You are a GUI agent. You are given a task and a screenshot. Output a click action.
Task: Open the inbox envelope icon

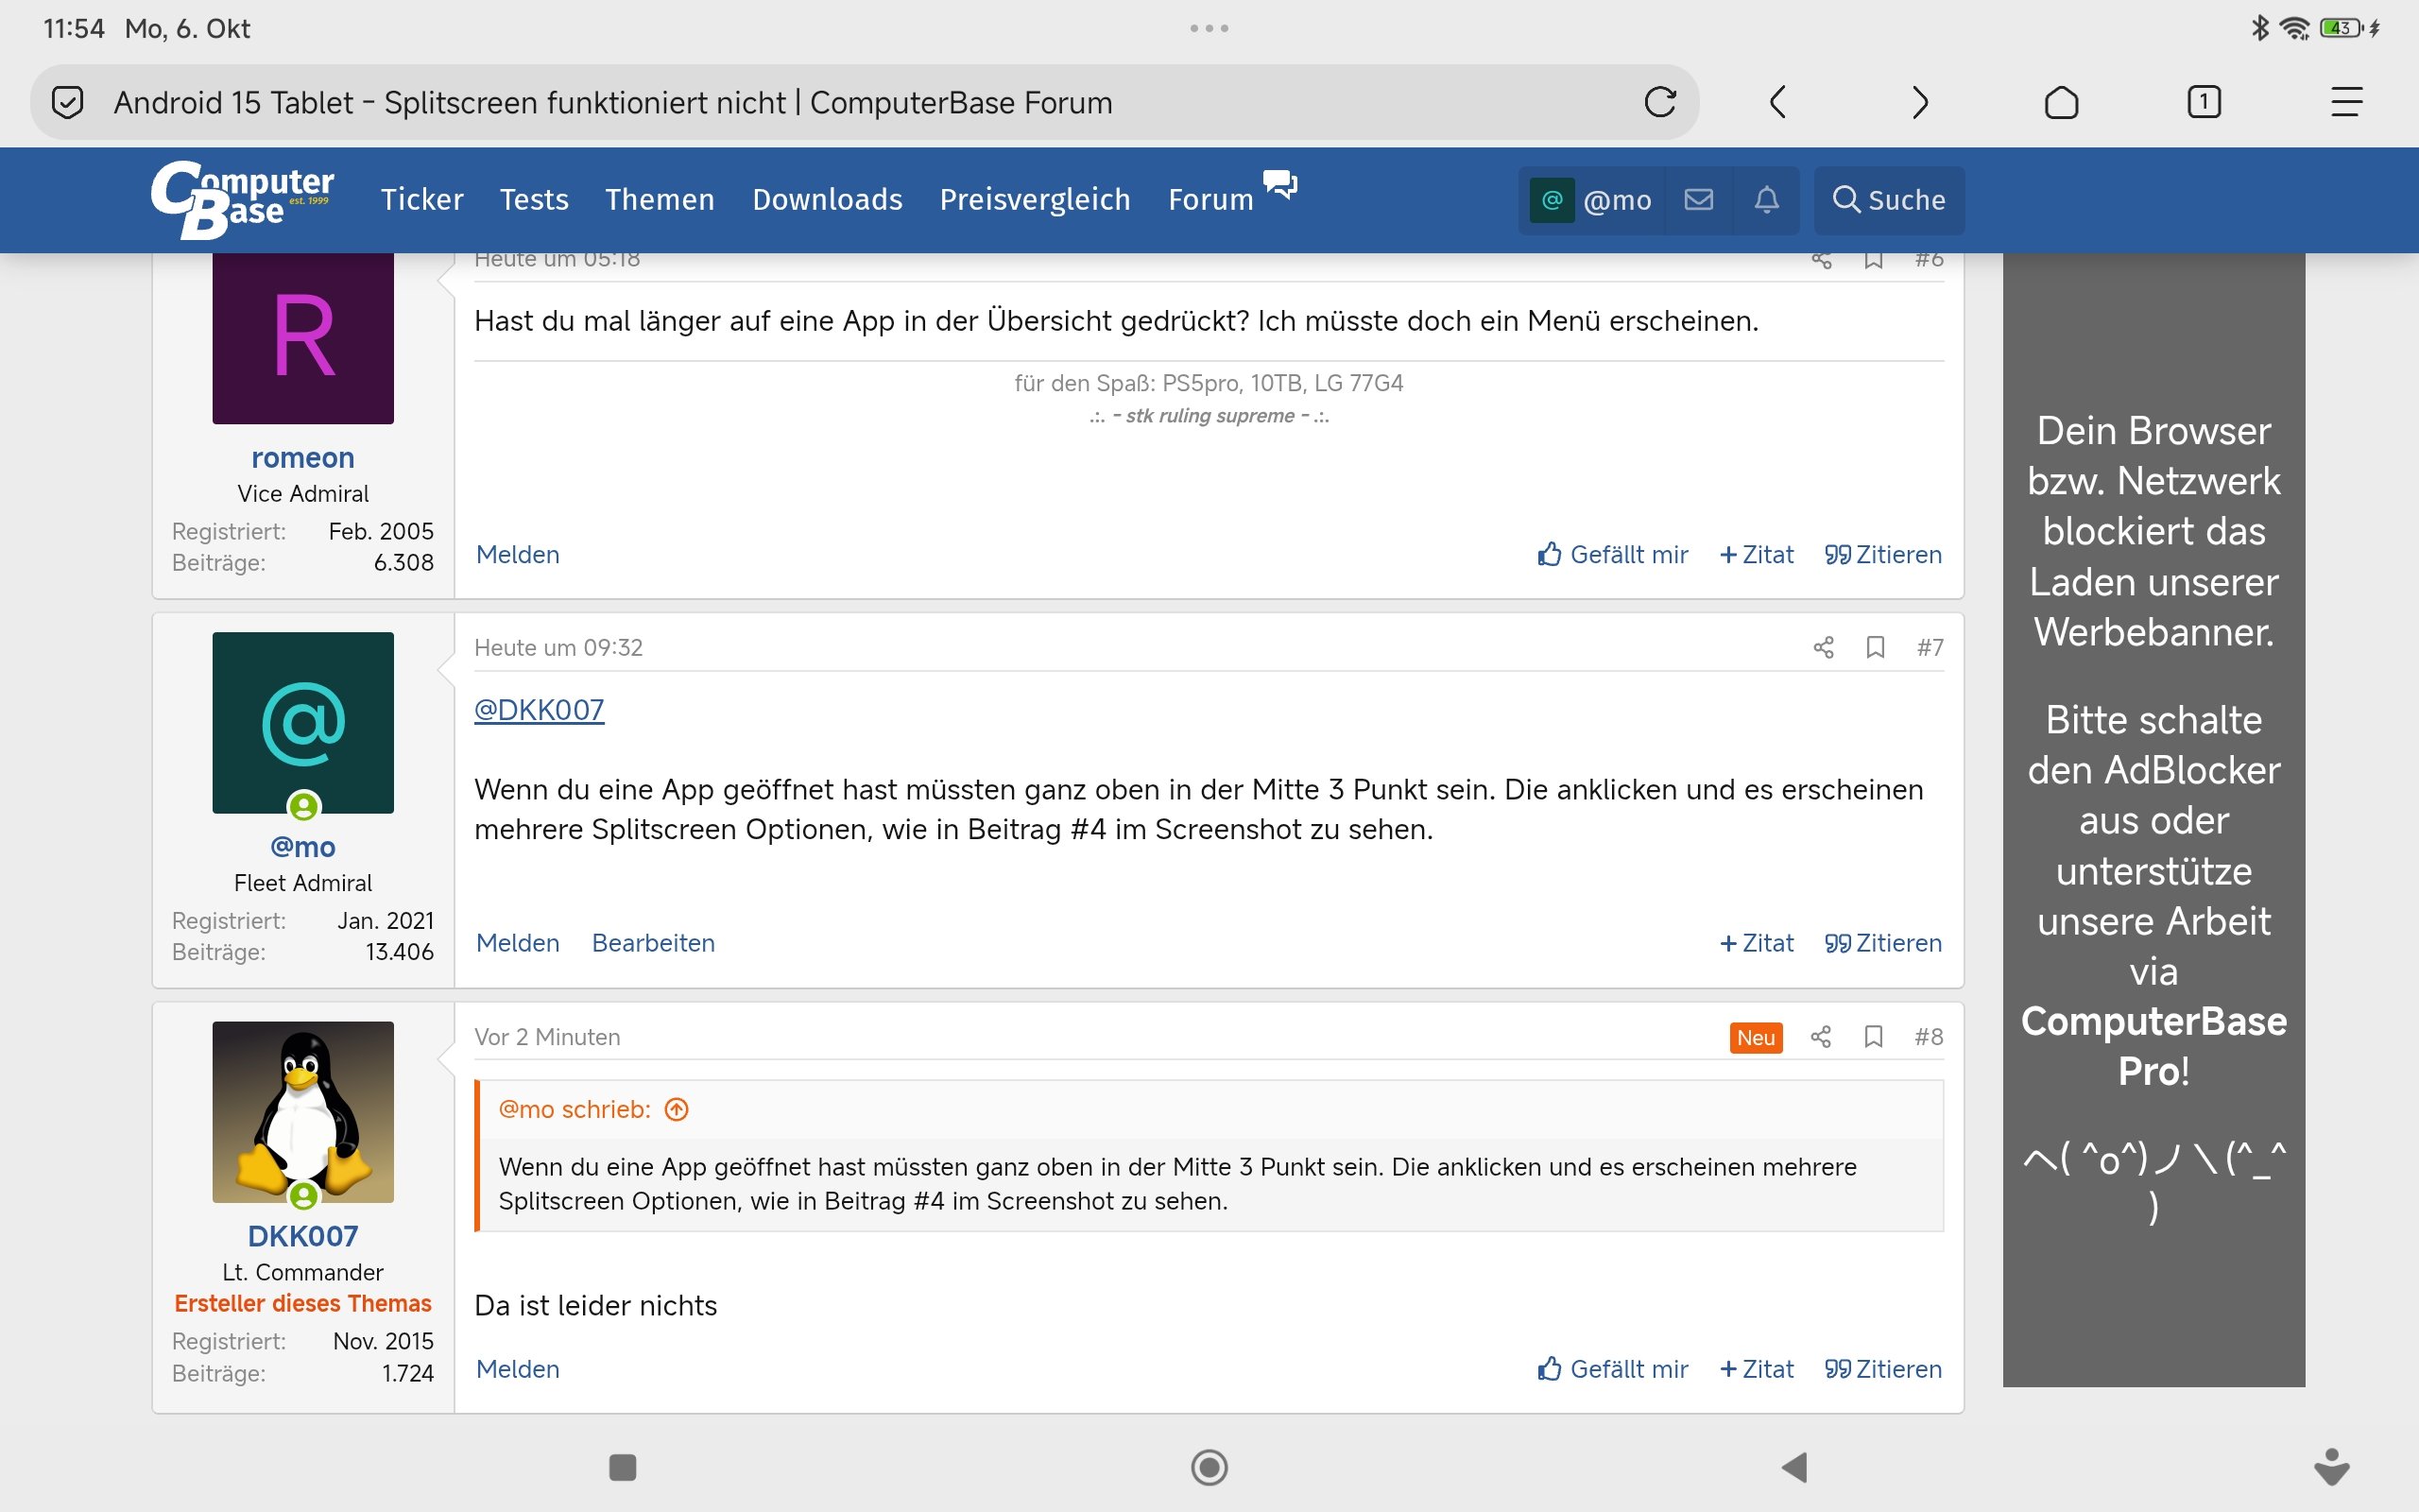click(x=1698, y=200)
